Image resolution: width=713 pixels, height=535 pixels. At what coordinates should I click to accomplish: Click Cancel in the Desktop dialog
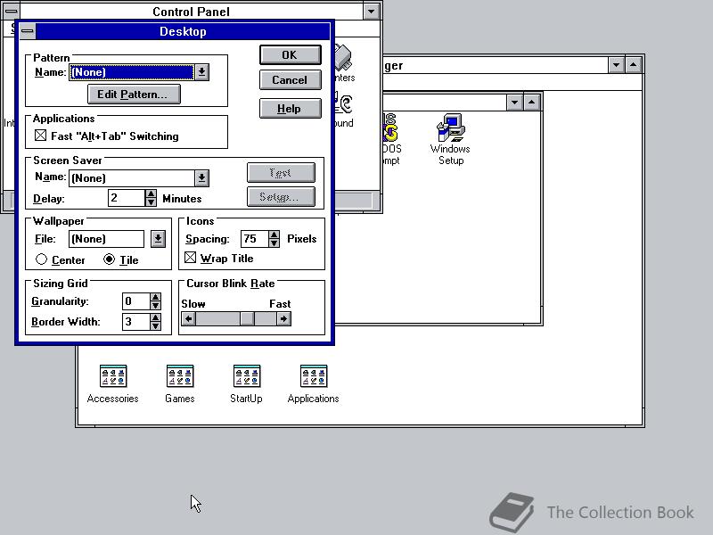tap(291, 80)
